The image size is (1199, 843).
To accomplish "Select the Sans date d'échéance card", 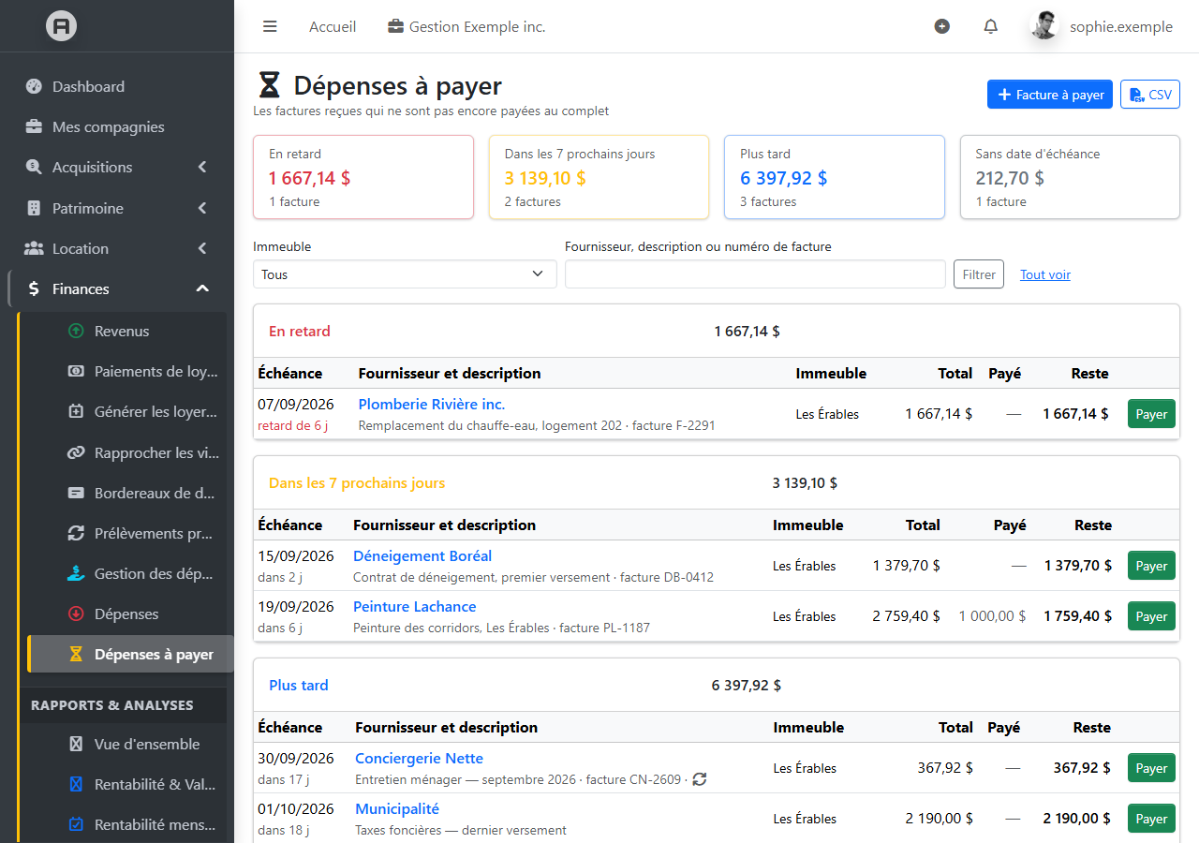I will click(1070, 177).
